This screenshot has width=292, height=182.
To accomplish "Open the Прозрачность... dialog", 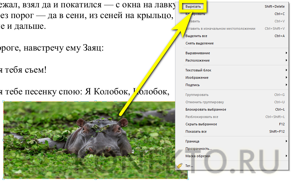I will click(198, 149).
